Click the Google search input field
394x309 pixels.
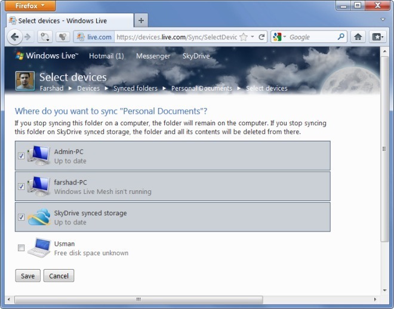[x=312, y=37]
